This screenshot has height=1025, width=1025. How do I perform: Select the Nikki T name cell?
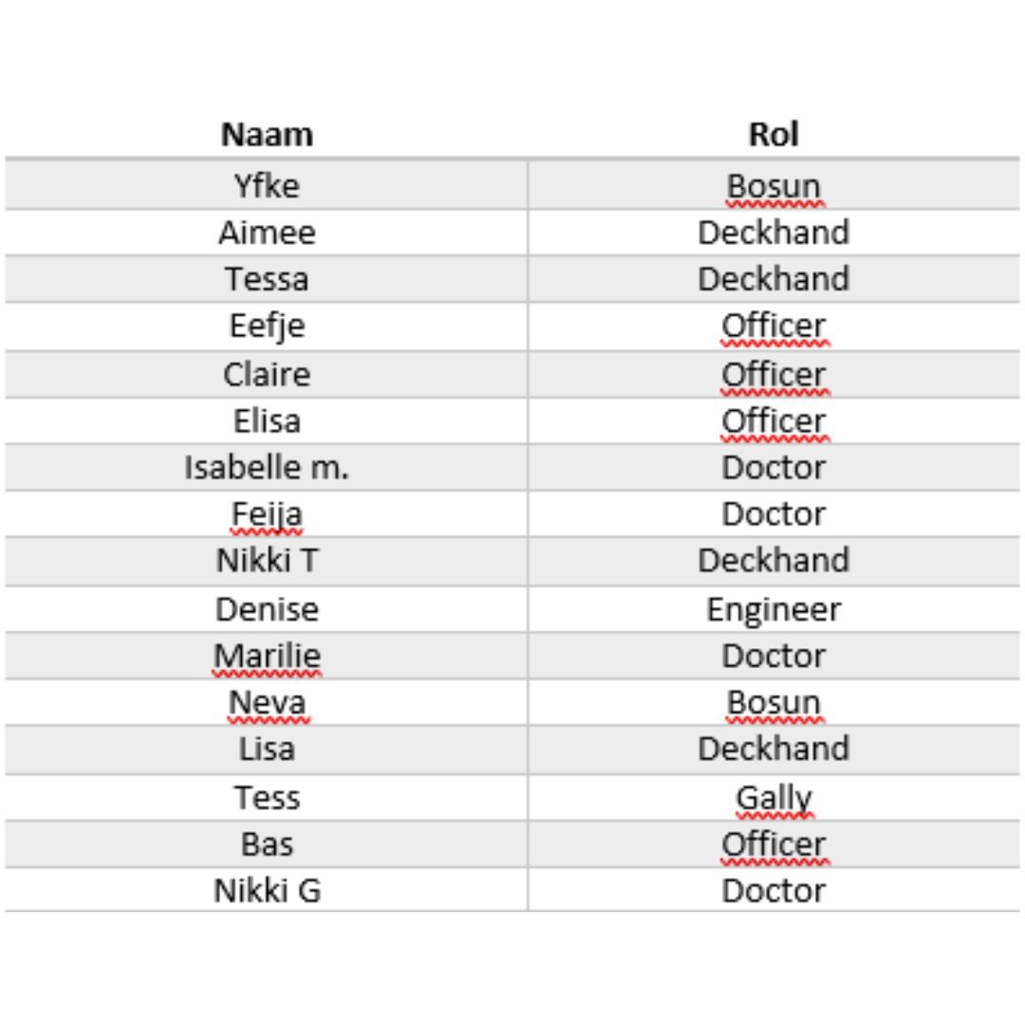[267, 560]
